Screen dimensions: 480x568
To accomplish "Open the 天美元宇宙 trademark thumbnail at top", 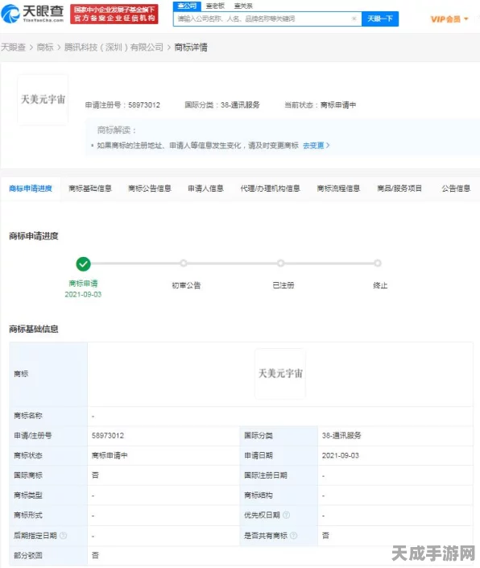I will pyautogui.click(x=43, y=99).
